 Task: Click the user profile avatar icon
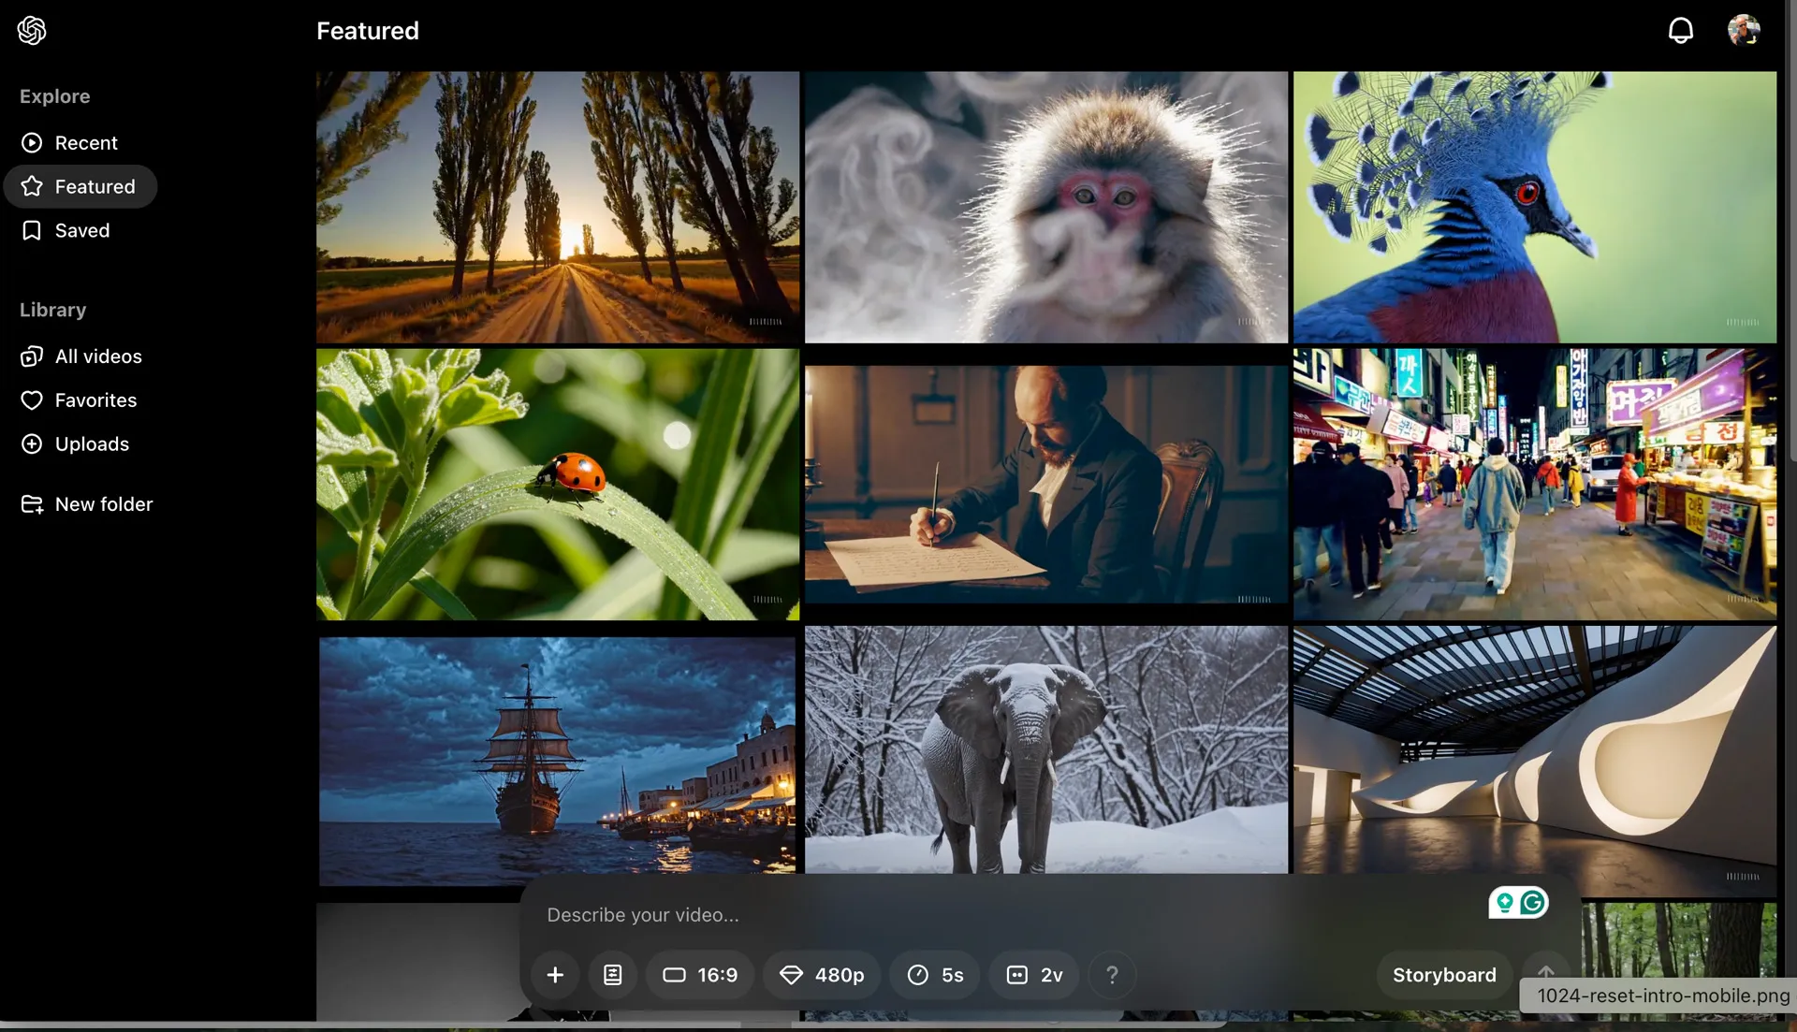click(1746, 30)
